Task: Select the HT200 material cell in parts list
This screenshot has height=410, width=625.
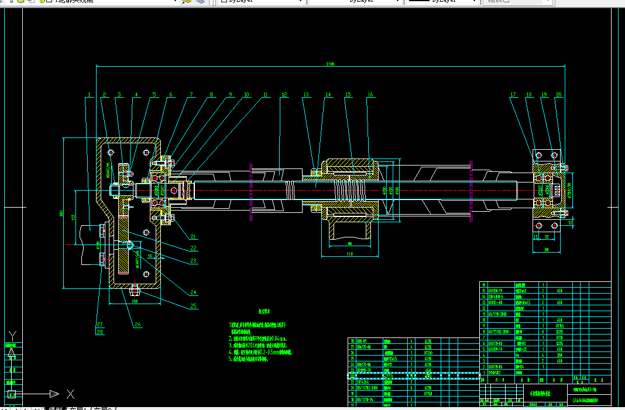Action: (x=428, y=353)
